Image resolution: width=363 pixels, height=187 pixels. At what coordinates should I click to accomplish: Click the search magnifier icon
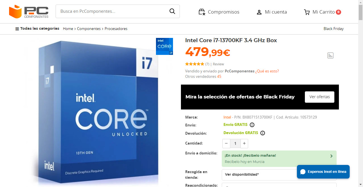pyautogui.click(x=172, y=11)
